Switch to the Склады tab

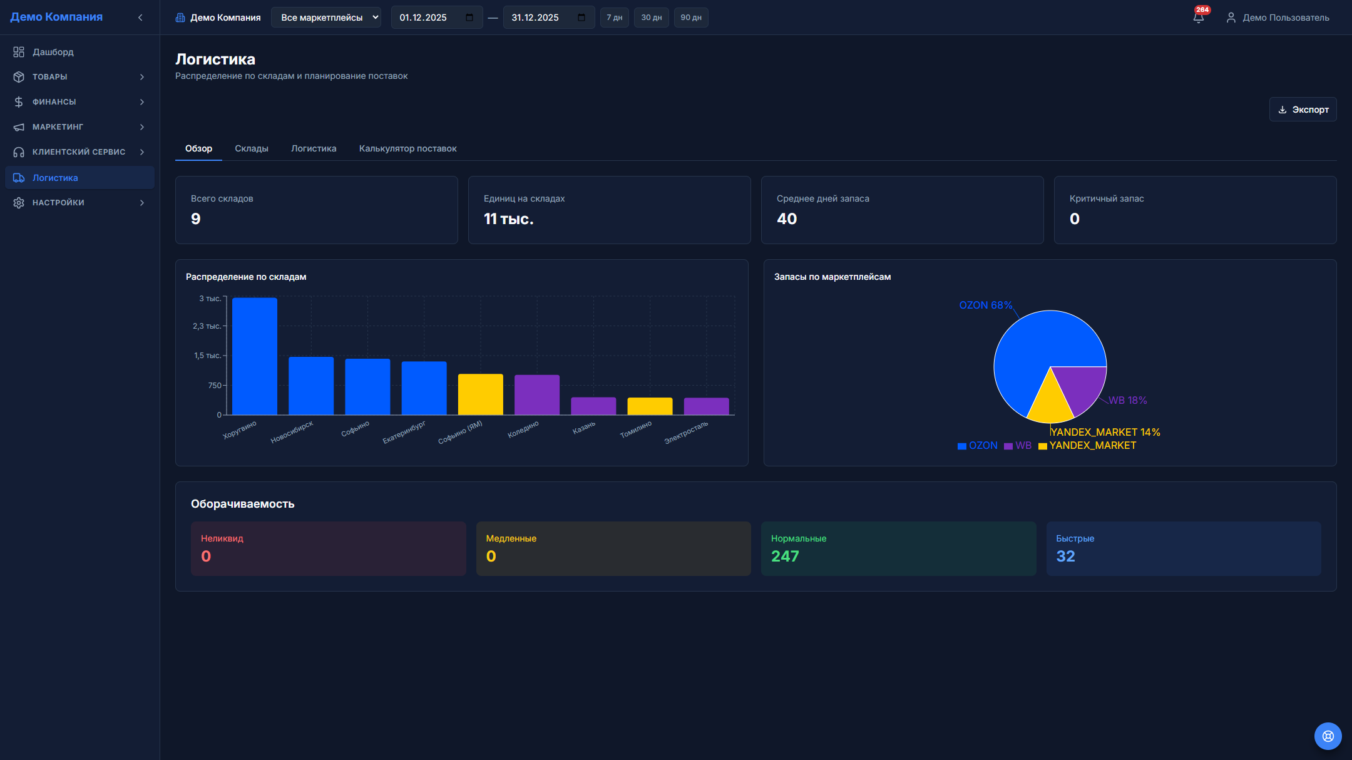click(x=252, y=148)
